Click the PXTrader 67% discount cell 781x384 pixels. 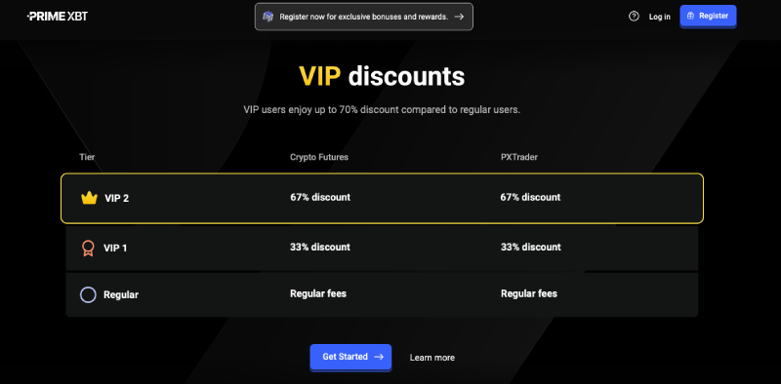pos(530,198)
